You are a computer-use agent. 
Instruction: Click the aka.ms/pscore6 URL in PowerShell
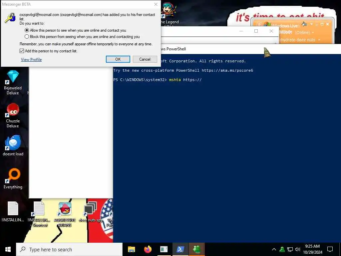(x=227, y=71)
